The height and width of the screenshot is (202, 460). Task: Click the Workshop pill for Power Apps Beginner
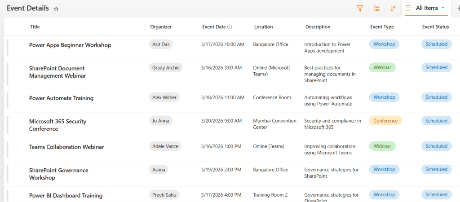385,44
